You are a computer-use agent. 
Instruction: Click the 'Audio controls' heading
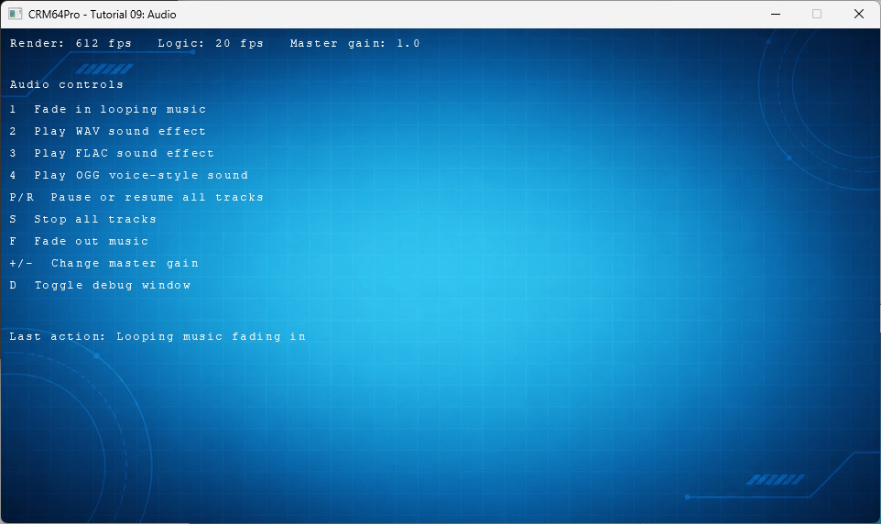click(x=66, y=84)
